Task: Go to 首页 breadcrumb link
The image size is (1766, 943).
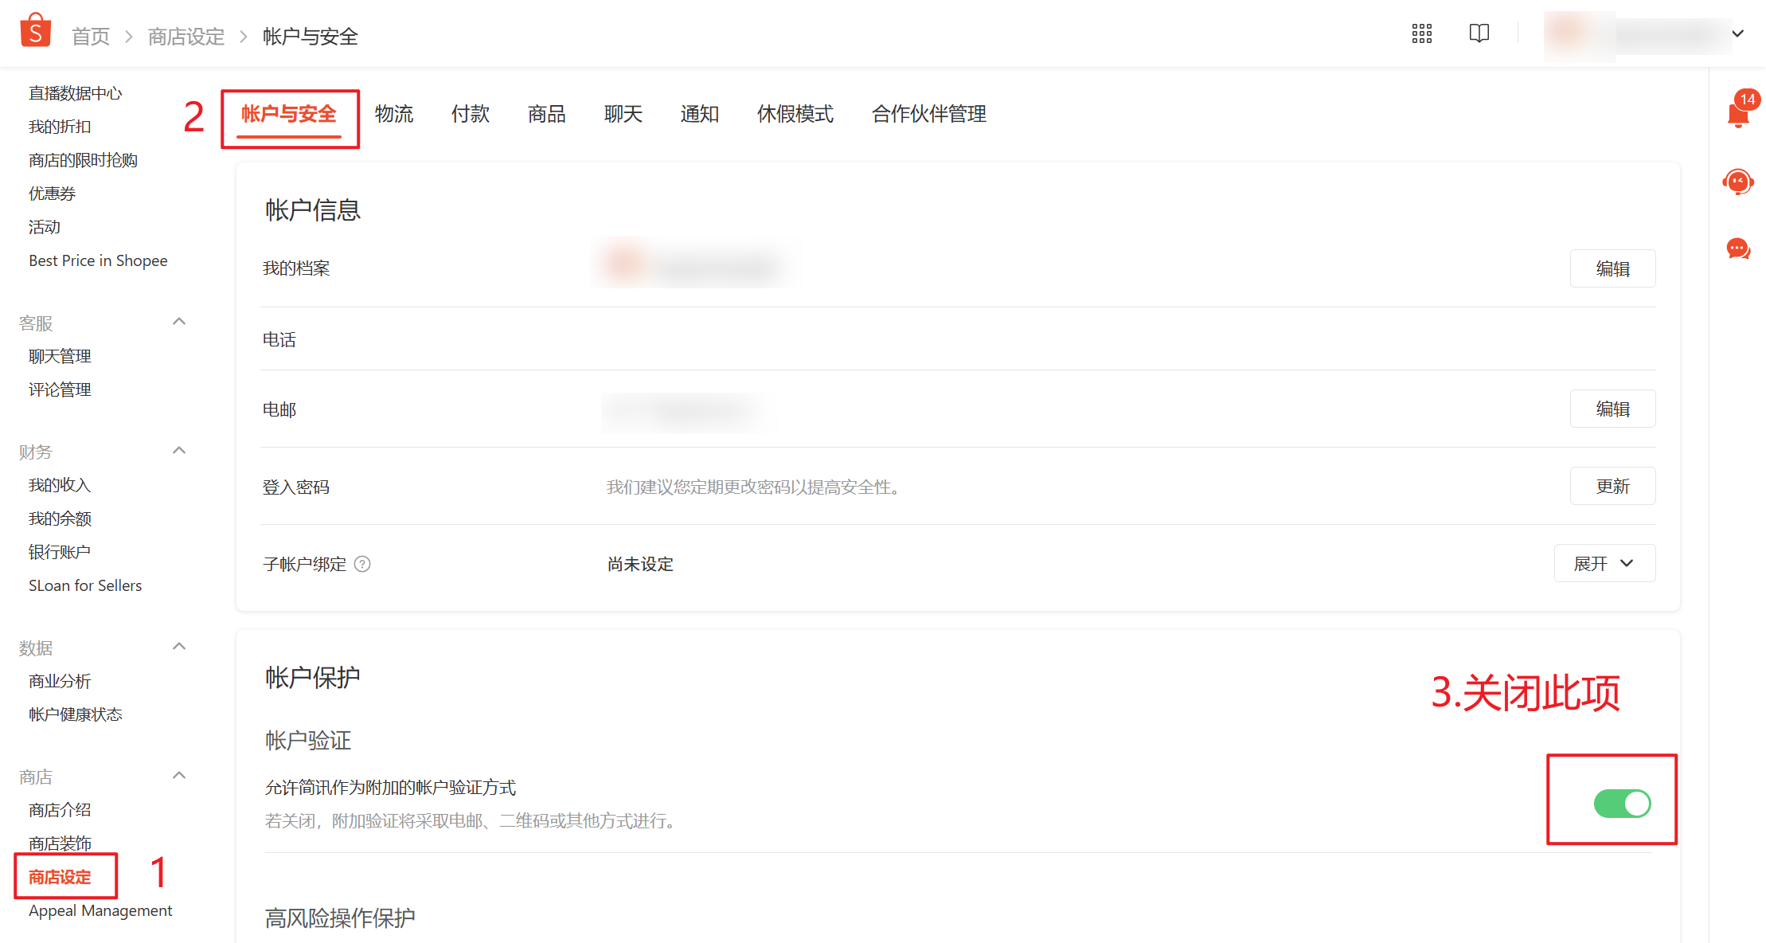Action: click(91, 37)
